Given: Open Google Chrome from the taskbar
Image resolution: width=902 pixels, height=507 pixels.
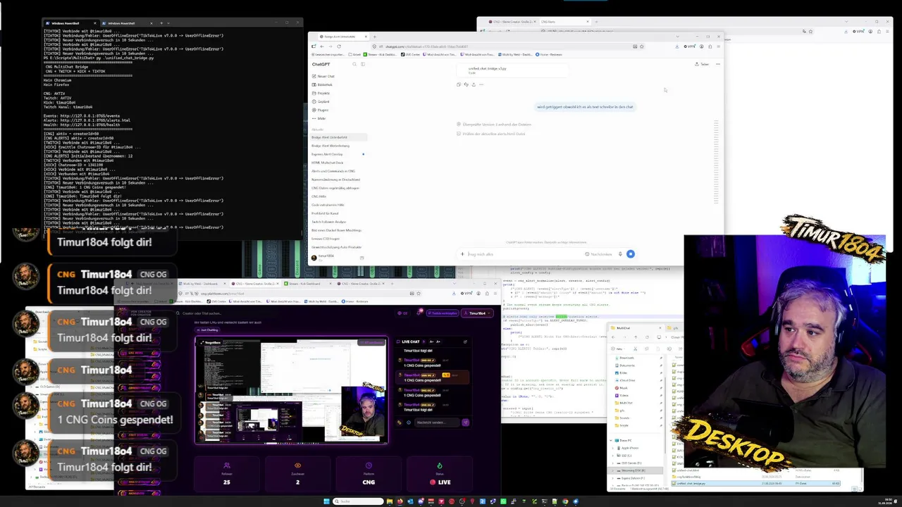Looking at the screenshot, I should click(565, 501).
